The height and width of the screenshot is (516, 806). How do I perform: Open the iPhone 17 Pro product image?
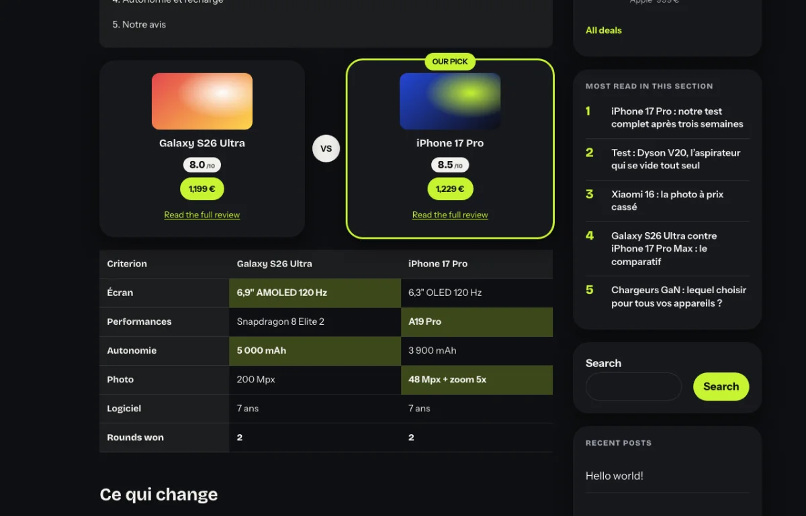[x=450, y=101]
